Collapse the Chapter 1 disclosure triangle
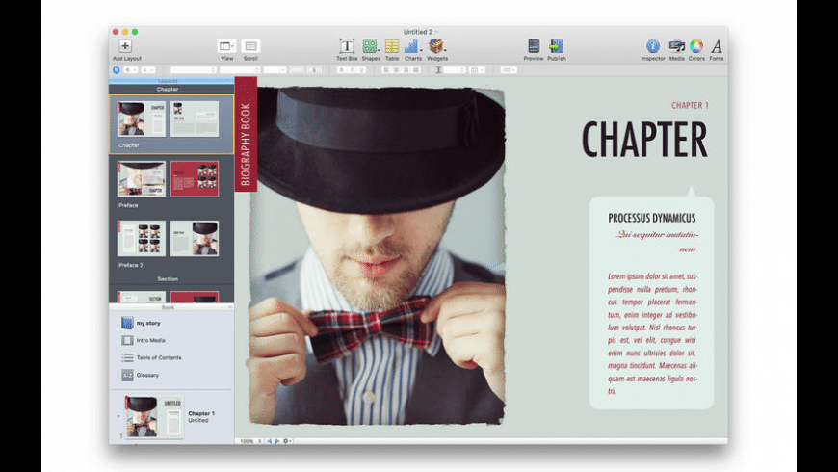Image resolution: width=838 pixels, height=472 pixels. click(x=118, y=416)
